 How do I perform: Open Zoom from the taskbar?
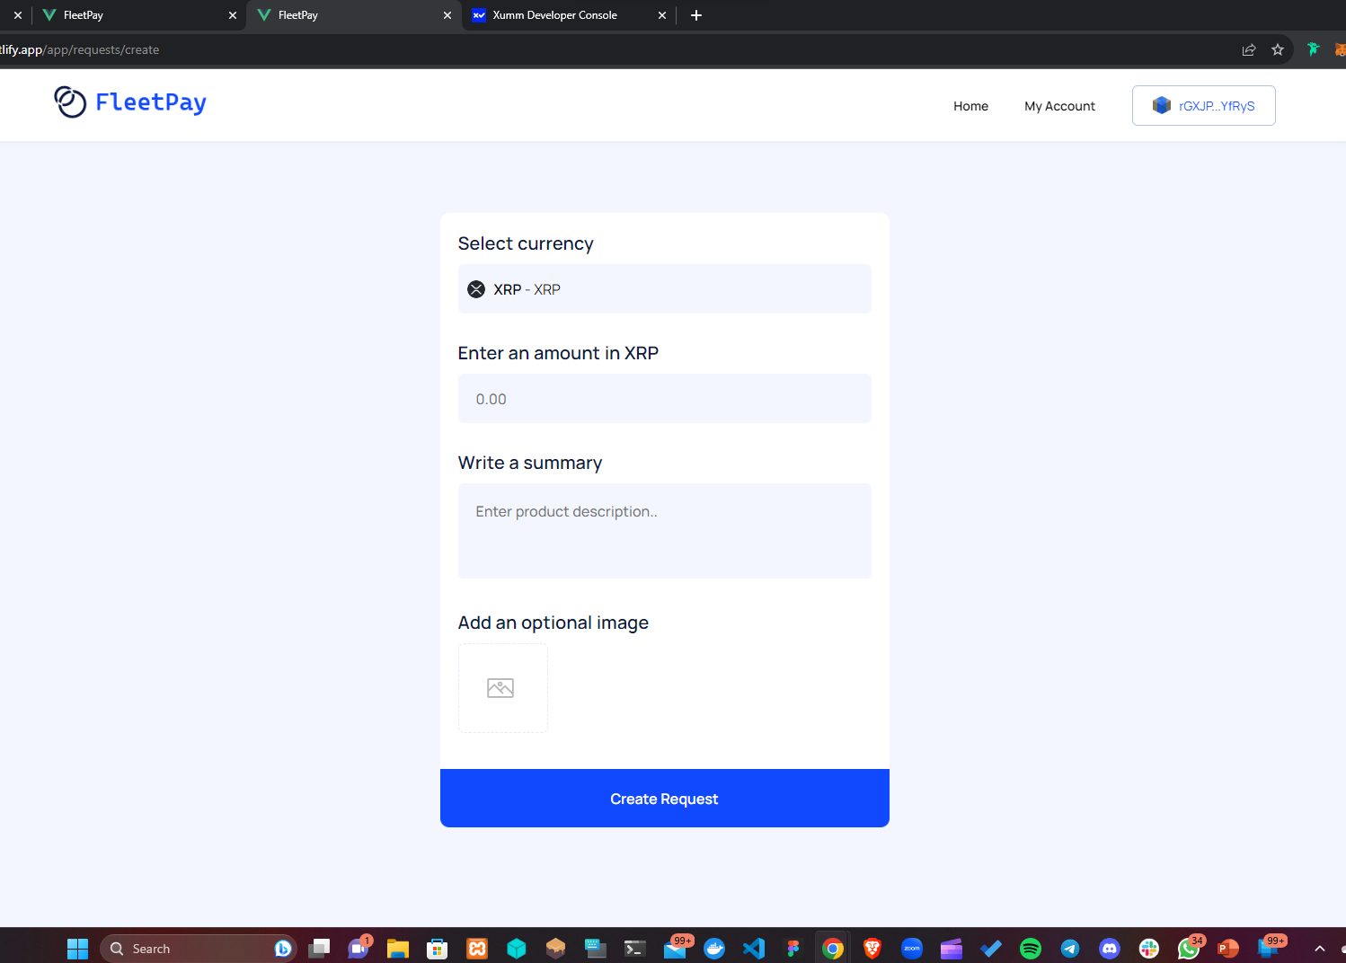tap(912, 949)
